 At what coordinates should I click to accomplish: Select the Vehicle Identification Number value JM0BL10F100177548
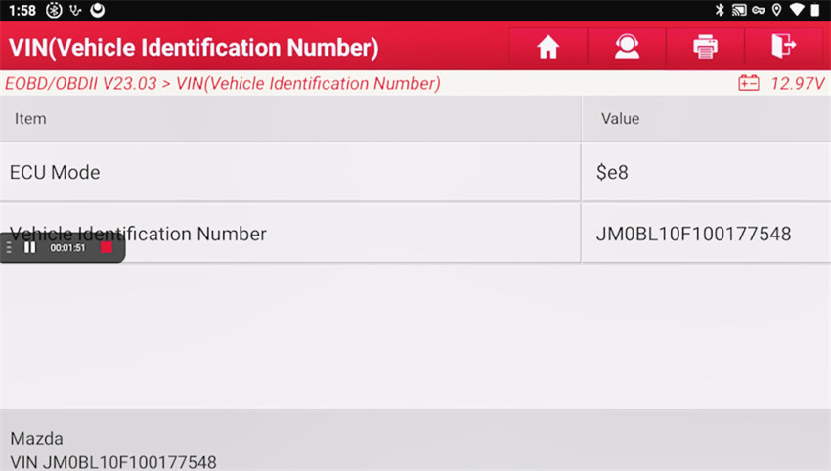pos(693,234)
